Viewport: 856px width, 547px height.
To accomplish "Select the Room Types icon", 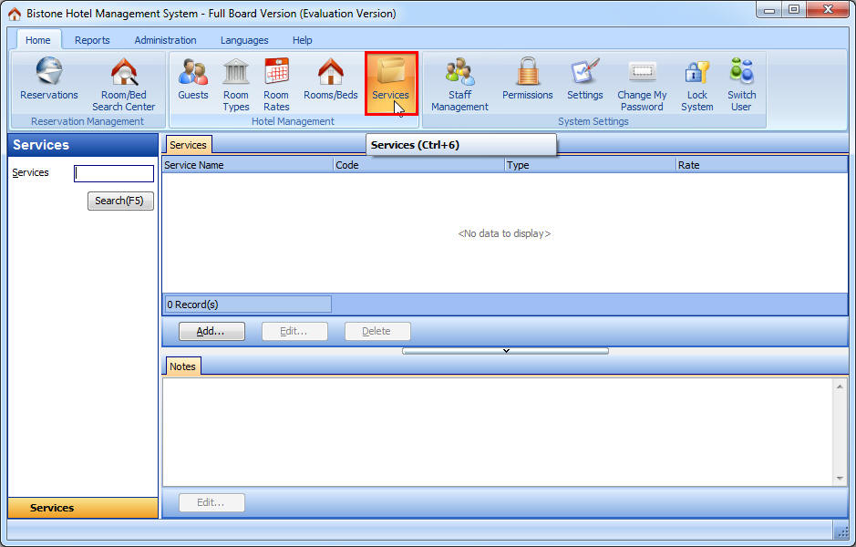I will [236, 83].
